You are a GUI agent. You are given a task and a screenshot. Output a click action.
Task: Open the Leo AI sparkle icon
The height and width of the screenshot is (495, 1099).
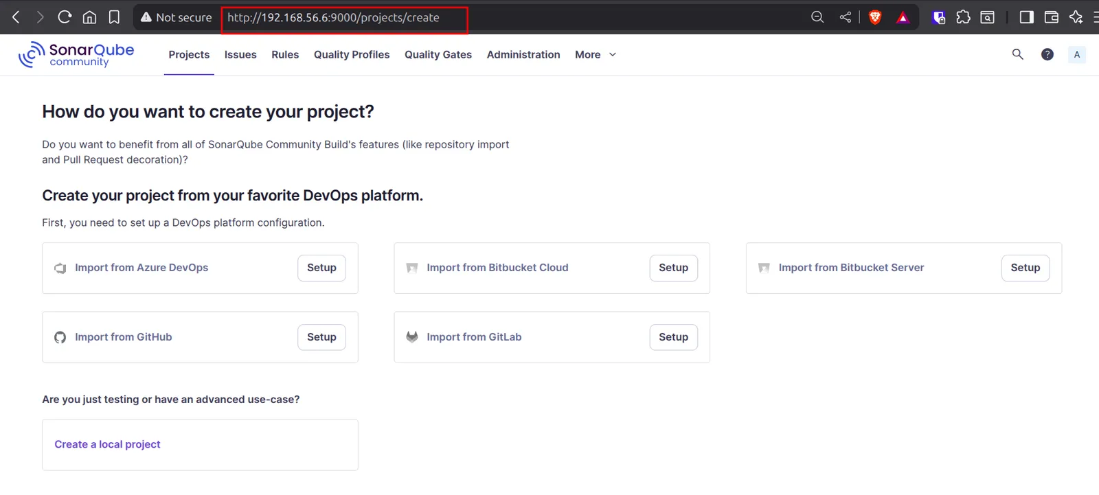[1076, 17]
